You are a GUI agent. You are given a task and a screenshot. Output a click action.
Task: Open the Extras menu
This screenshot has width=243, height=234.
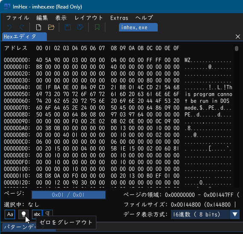119,18
